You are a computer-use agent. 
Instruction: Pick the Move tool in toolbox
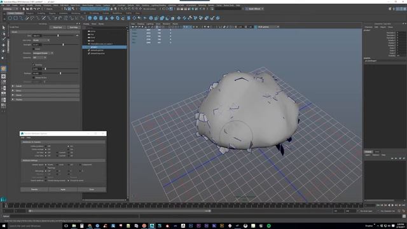click(x=4, y=45)
